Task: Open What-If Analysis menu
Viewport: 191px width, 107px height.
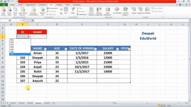Action: (x=125, y=11)
